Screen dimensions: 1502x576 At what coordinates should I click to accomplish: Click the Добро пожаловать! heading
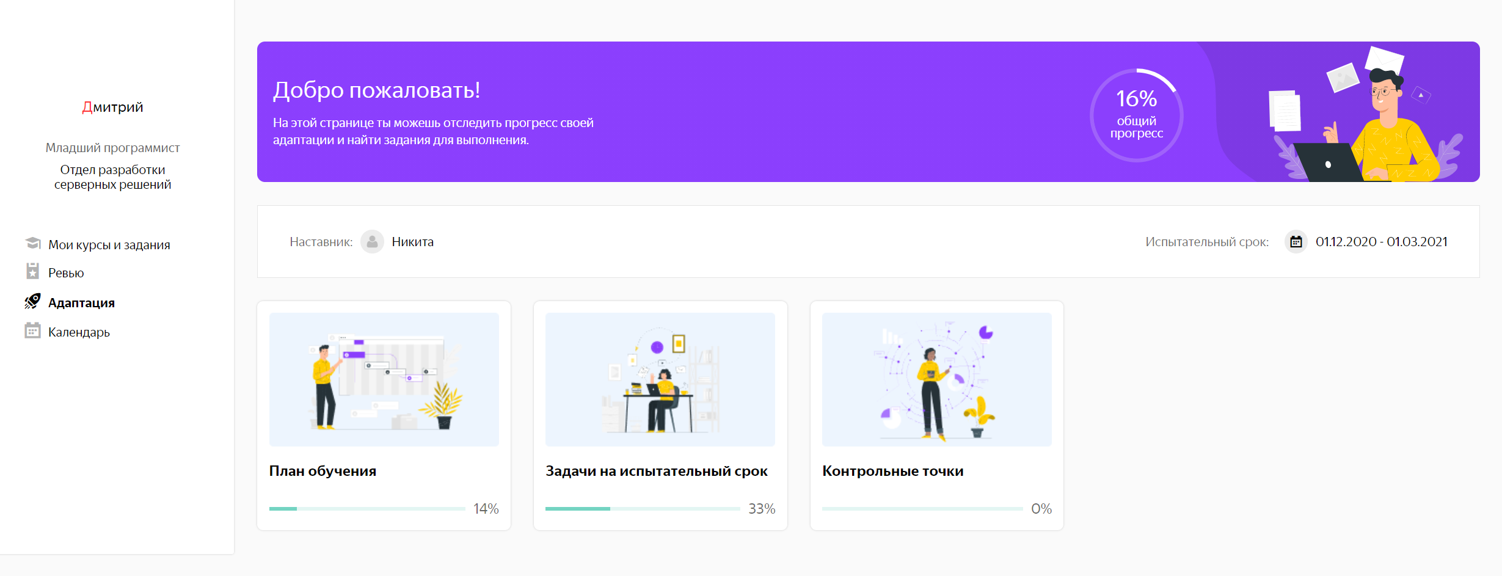pos(376,90)
